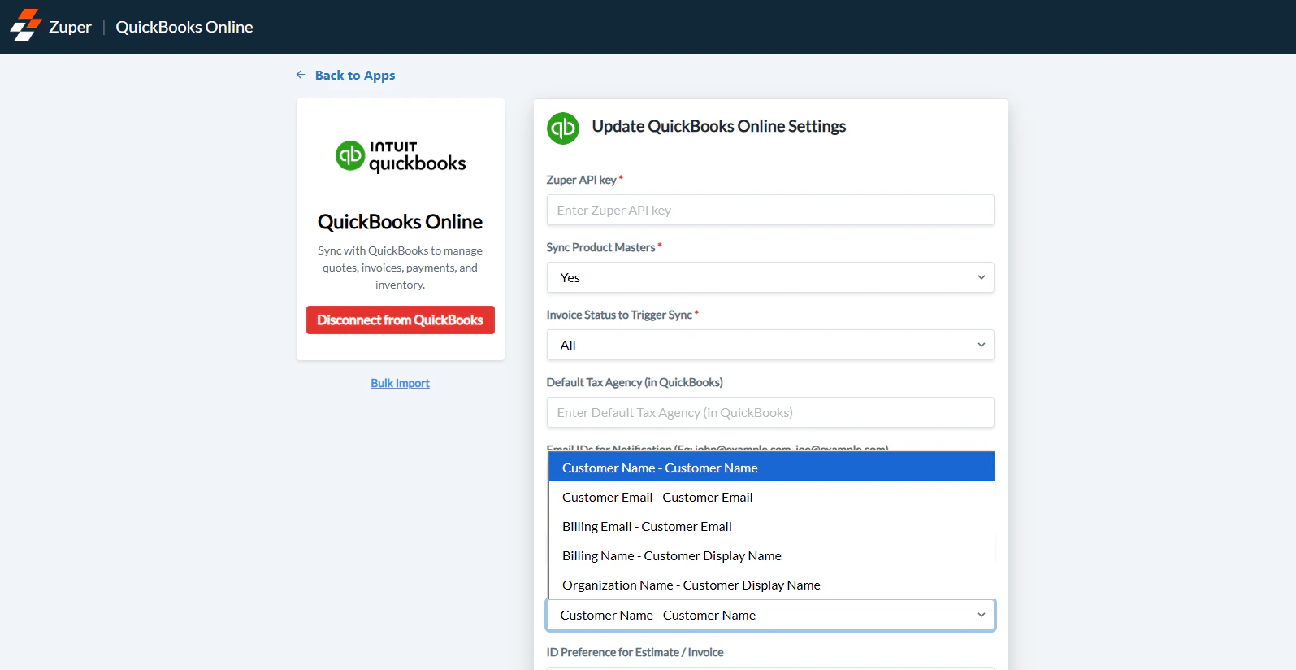Collapse the Customer Name - Customer Name select box

(770, 615)
